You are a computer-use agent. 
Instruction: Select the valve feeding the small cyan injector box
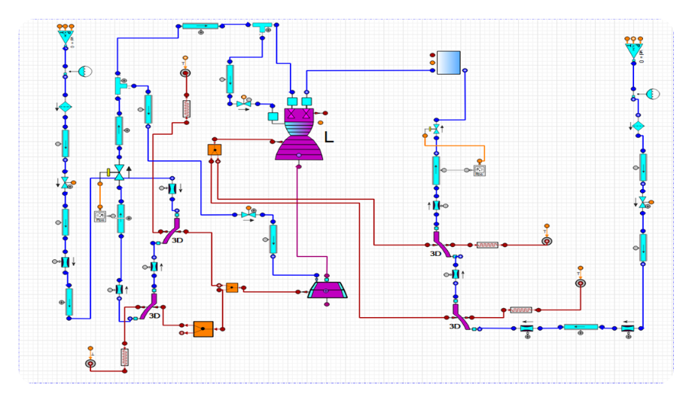pos(244,104)
